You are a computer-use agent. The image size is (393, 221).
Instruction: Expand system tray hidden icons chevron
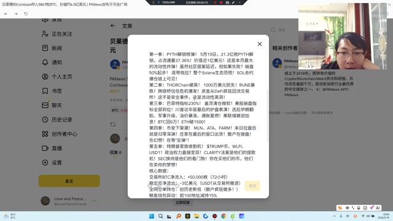(x=334, y=216)
